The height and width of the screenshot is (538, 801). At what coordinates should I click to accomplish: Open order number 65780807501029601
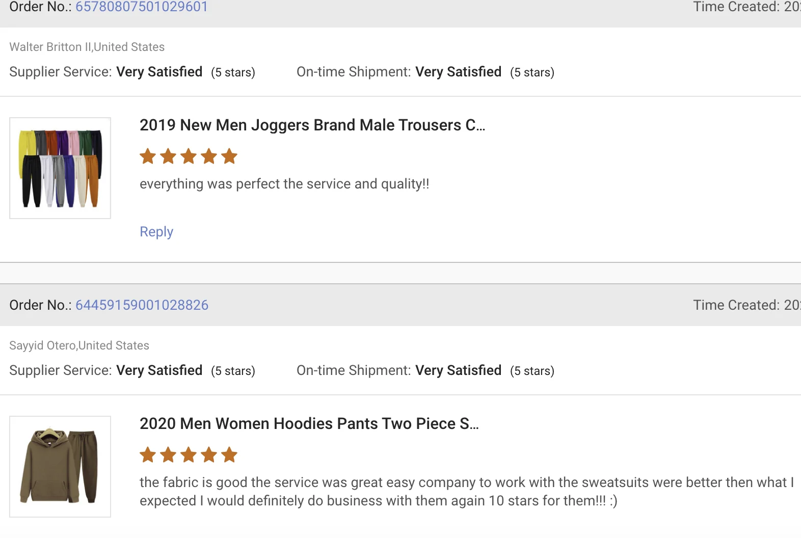coord(142,7)
